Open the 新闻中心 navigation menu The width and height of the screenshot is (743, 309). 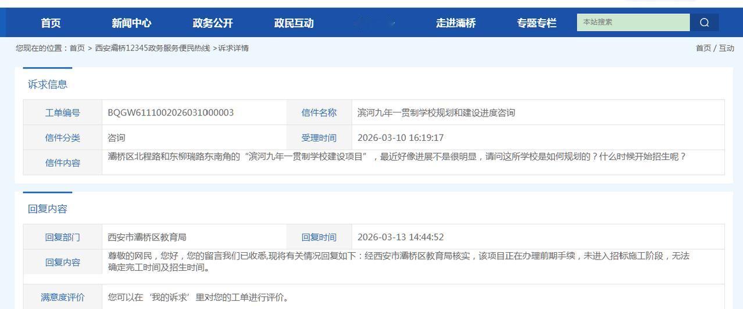131,23
